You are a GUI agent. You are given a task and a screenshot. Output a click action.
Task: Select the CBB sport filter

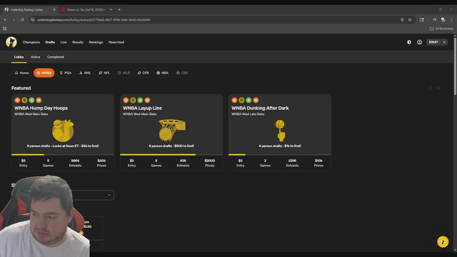pyautogui.click(x=182, y=73)
